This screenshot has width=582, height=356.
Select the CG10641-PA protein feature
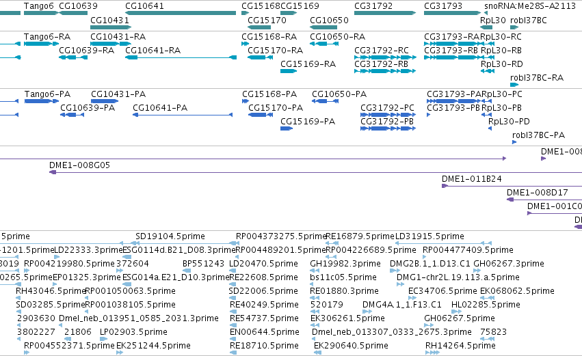click(x=183, y=115)
